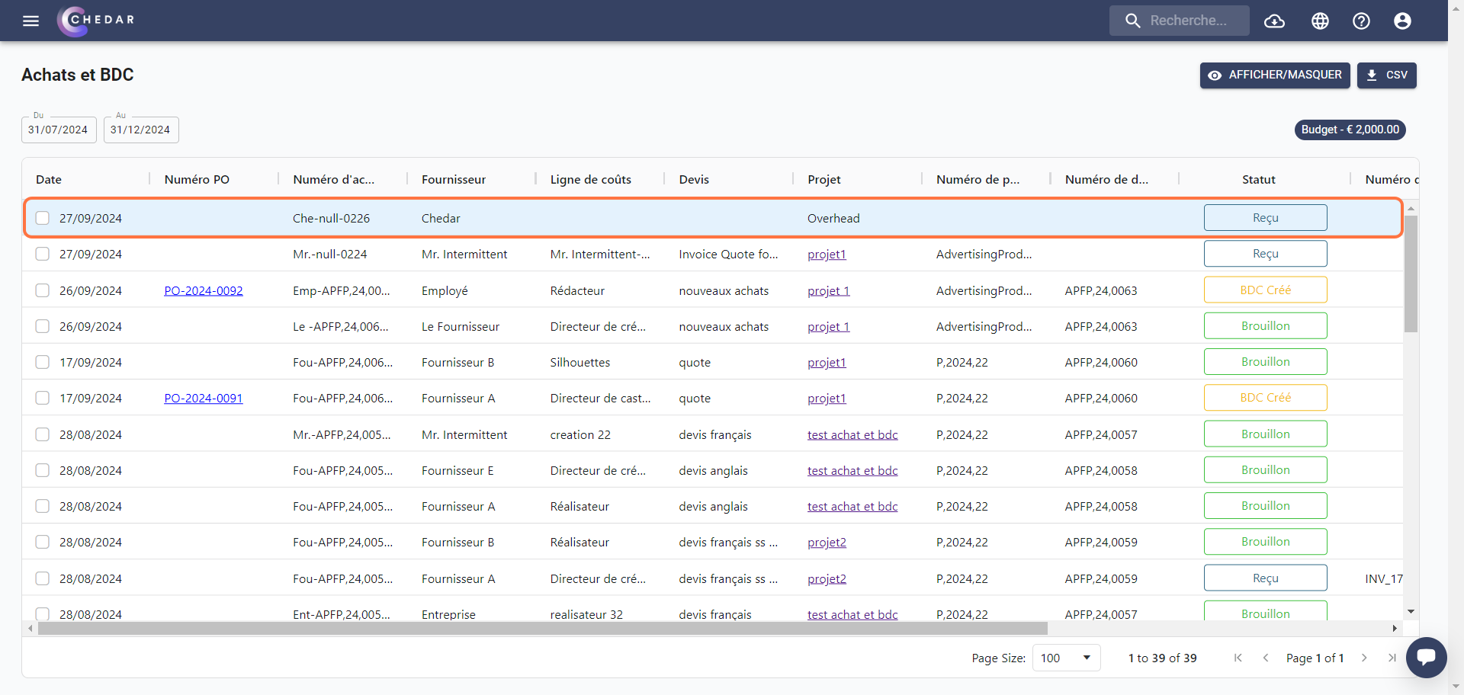The width and height of the screenshot is (1464, 695).
Task: Open the Du start date field
Action: [59, 130]
